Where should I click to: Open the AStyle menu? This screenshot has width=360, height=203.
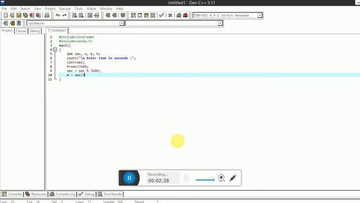(91, 9)
